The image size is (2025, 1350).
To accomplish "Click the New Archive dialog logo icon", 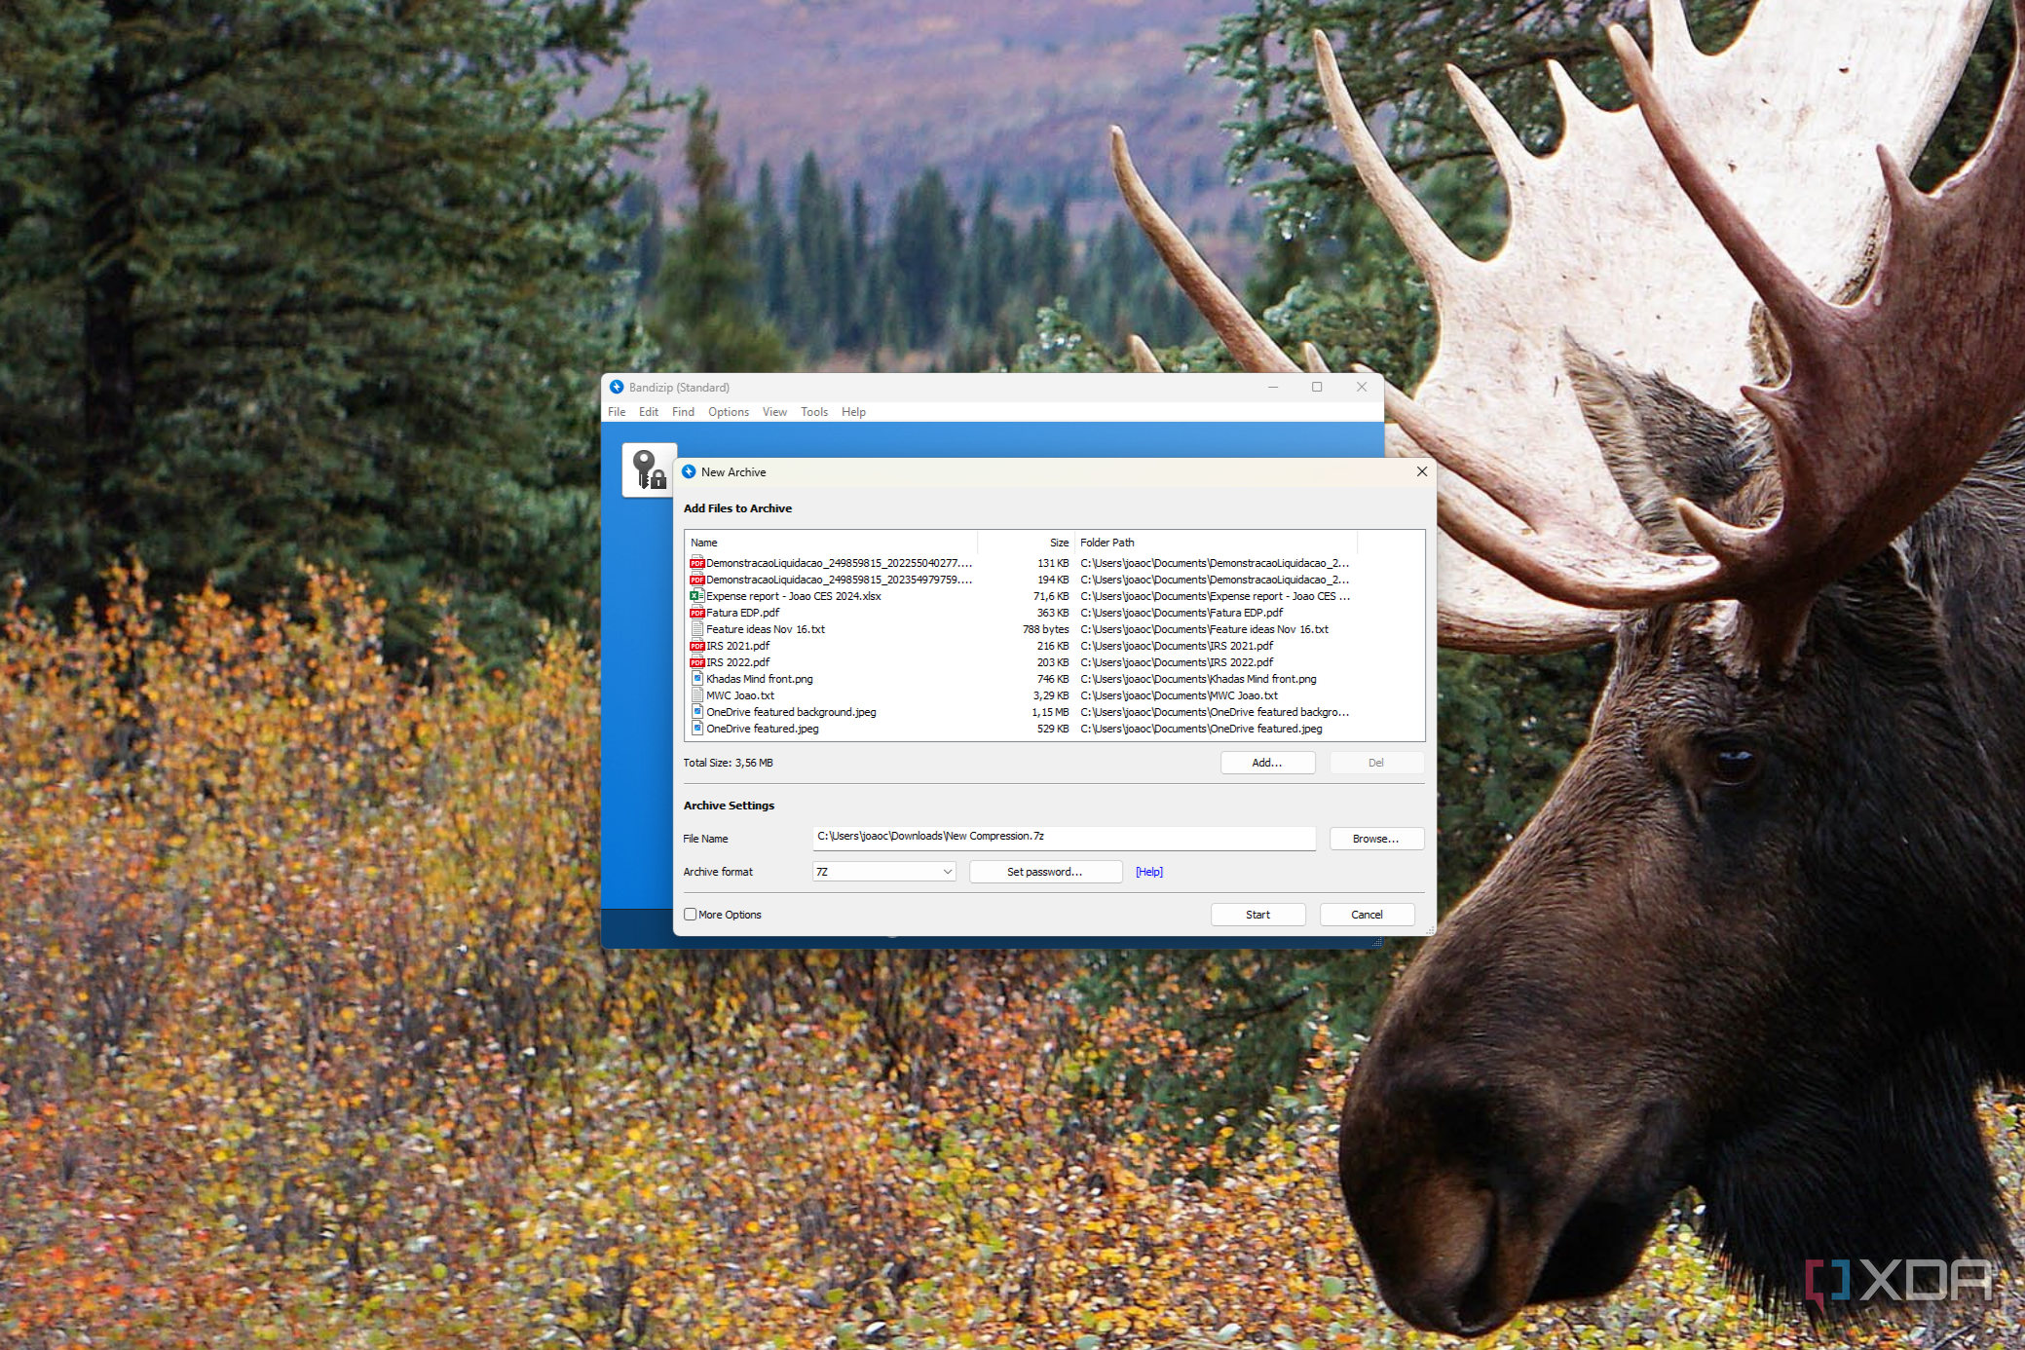I will (689, 471).
